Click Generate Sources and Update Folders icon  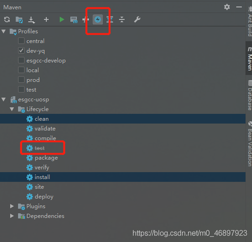19,20
